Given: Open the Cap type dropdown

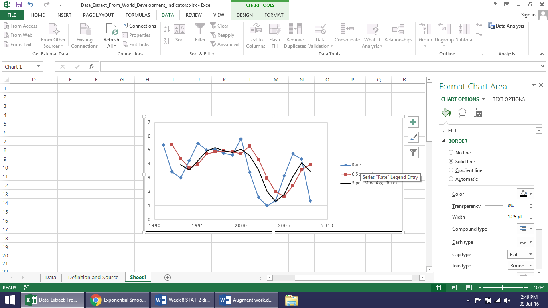Looking at the screenshot, I should click(521, 255).
